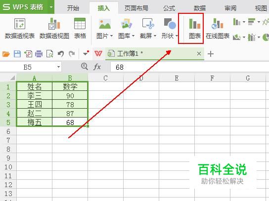Expand the quick access toolbar customize arrow
The height and width of the screenshot is (201, 269).
point(86,54)
